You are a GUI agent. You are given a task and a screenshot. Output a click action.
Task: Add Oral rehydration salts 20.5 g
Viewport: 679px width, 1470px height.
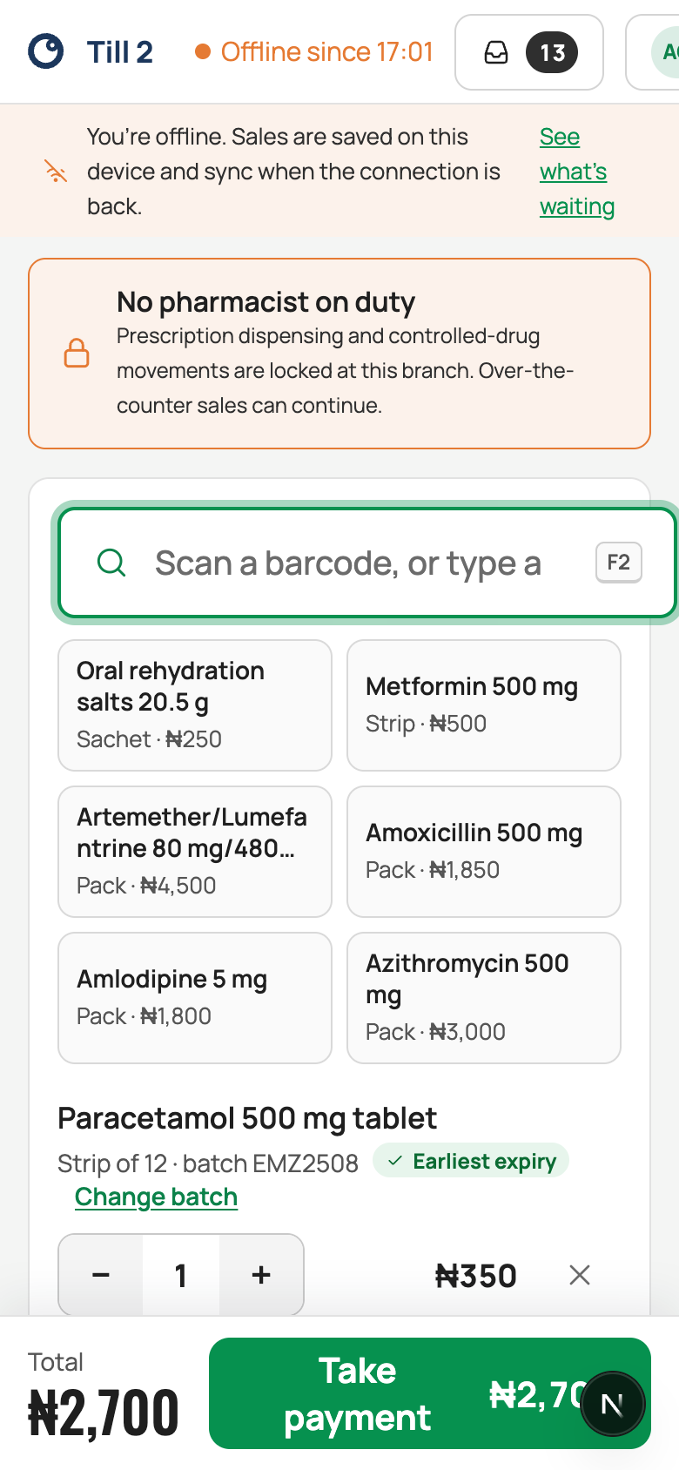[x=195, y=705]
